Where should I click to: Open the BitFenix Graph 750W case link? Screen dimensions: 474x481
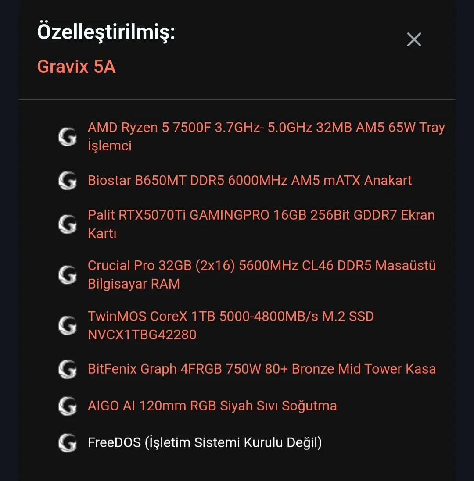coord(262,369)
